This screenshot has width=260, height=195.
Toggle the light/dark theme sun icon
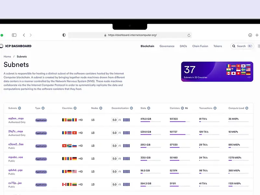pyautogui.click(x=259, y=46)
